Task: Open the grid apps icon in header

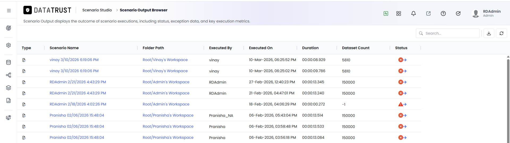Action: coord(399,13)
